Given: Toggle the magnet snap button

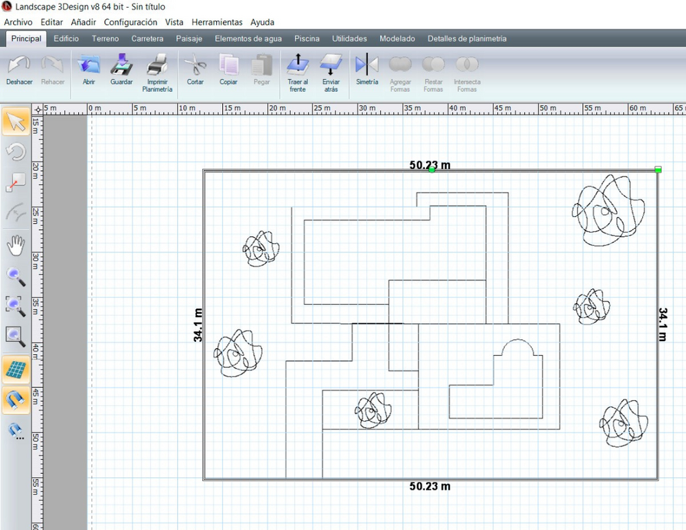Looking at the screenshot, I should point(16,400).
